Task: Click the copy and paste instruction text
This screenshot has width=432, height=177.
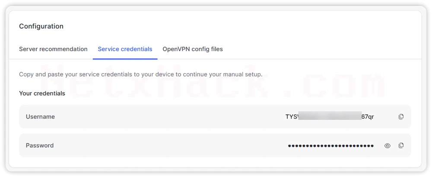Action: coord(140,75)
